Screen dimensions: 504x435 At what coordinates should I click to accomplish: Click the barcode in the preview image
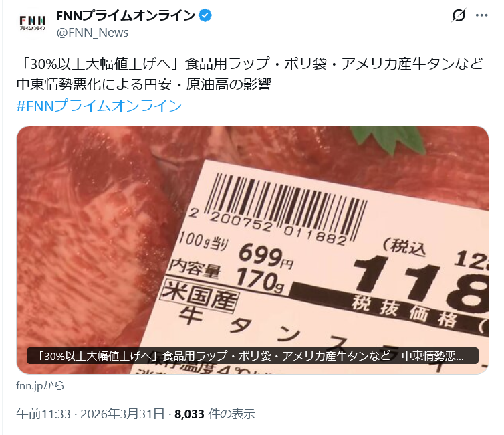tap(285, 207)
